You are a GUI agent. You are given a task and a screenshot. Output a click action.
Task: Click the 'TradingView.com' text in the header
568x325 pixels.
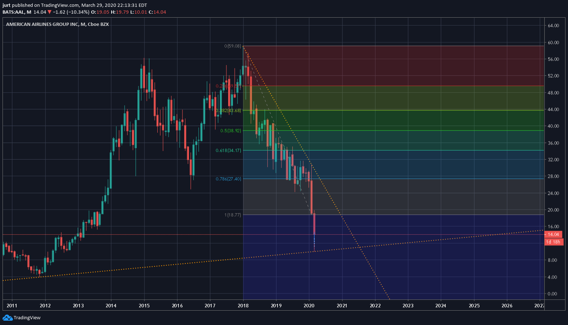click(x=60, y=5)
